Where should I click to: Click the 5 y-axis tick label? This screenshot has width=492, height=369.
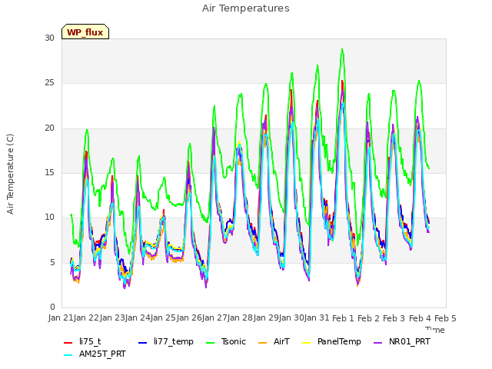coord(52,262)
